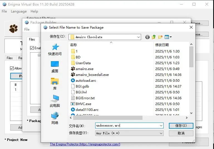Open The Enigma Protector website link
The height and width of the screenshot is (149, 214).
point(85,144)
